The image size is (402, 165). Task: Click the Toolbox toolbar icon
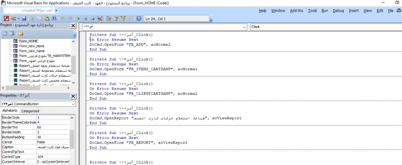[130, 18]
